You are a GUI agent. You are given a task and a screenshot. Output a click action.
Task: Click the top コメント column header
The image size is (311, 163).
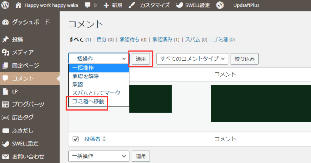225,74
